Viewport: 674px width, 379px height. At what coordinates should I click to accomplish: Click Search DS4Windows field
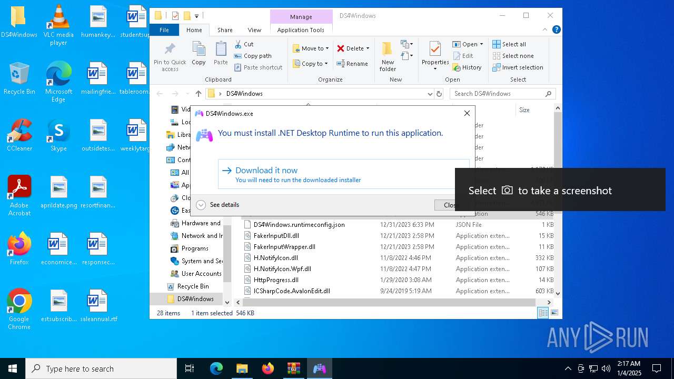(502, 94)
